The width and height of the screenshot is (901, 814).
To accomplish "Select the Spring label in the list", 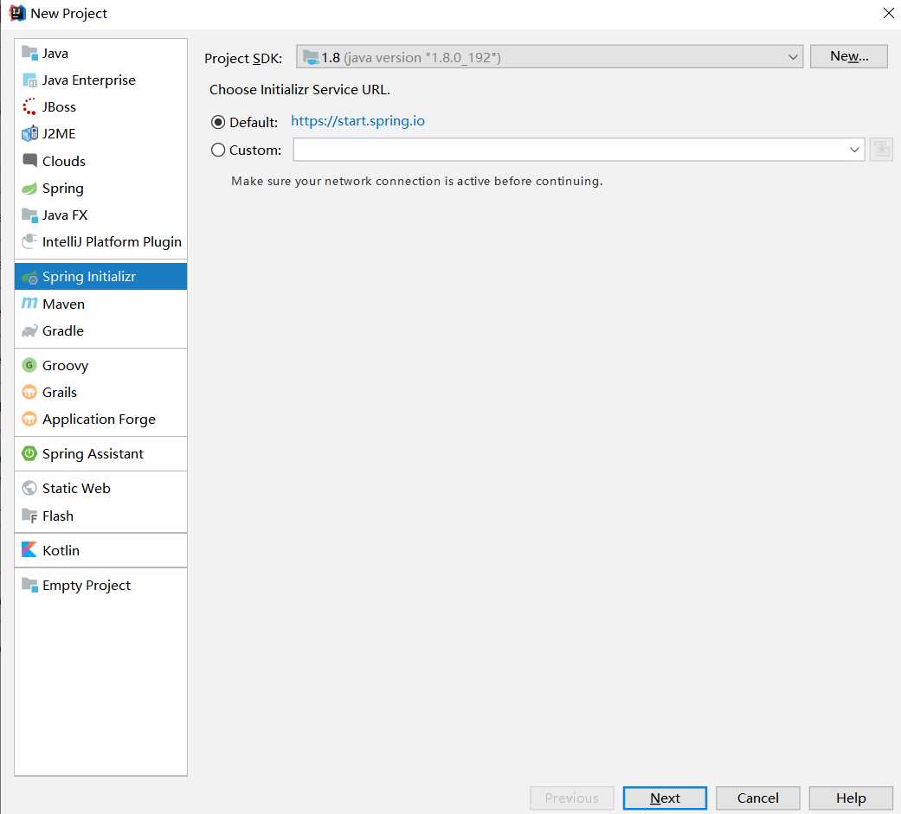I will (x=62, y=189).
